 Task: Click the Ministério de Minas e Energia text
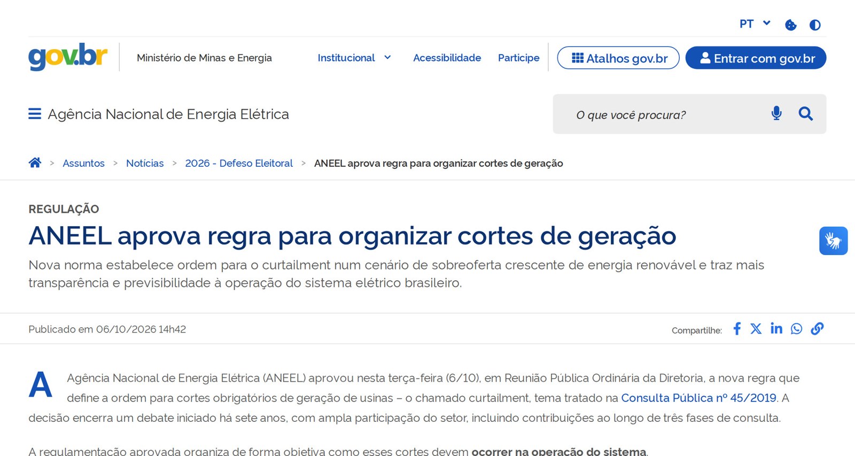[x=204, y=58]
